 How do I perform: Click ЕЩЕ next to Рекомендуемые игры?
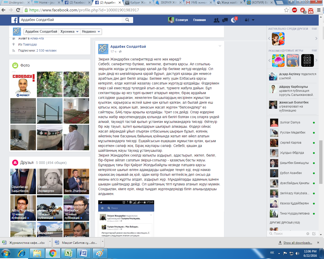[314, 51]
